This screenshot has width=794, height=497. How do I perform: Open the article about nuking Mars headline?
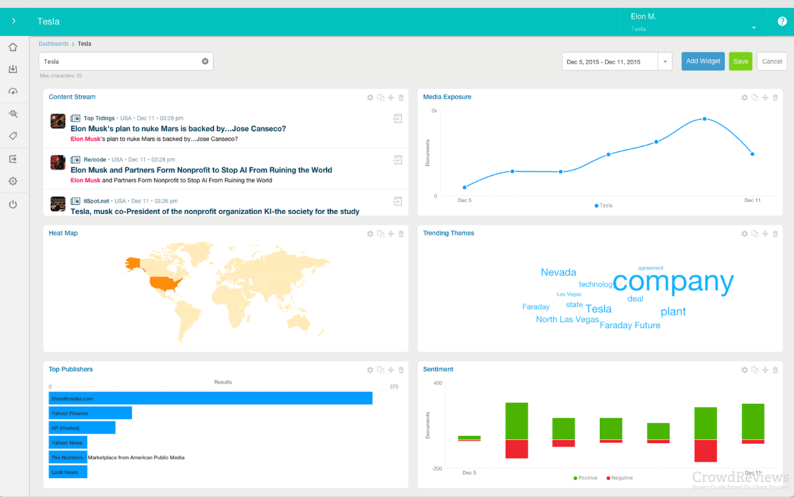pyautogui.click(x=178, y=129)
